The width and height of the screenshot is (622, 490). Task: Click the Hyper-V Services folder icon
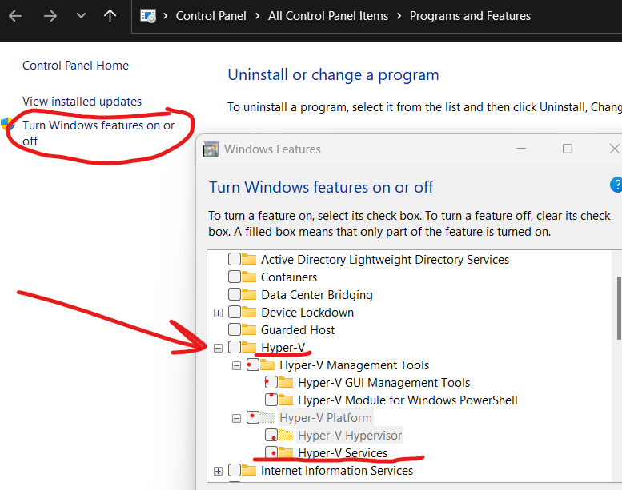pos(286,452)
